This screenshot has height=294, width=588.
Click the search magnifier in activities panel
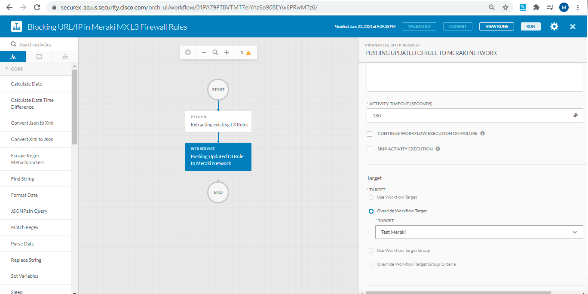pyautogui.click(x=14, y=44)
